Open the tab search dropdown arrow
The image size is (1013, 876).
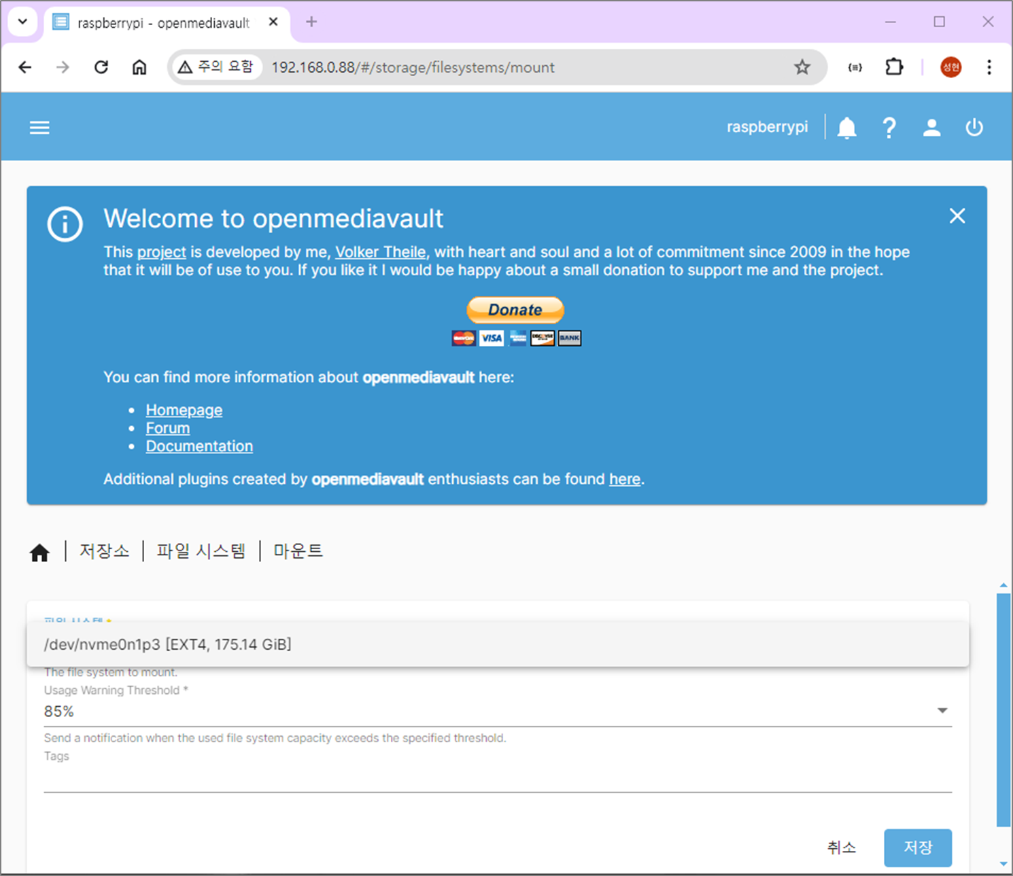pos(22,22)
